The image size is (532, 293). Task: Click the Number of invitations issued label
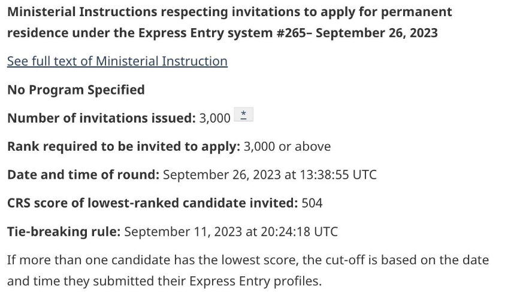(x=101, y=118)
